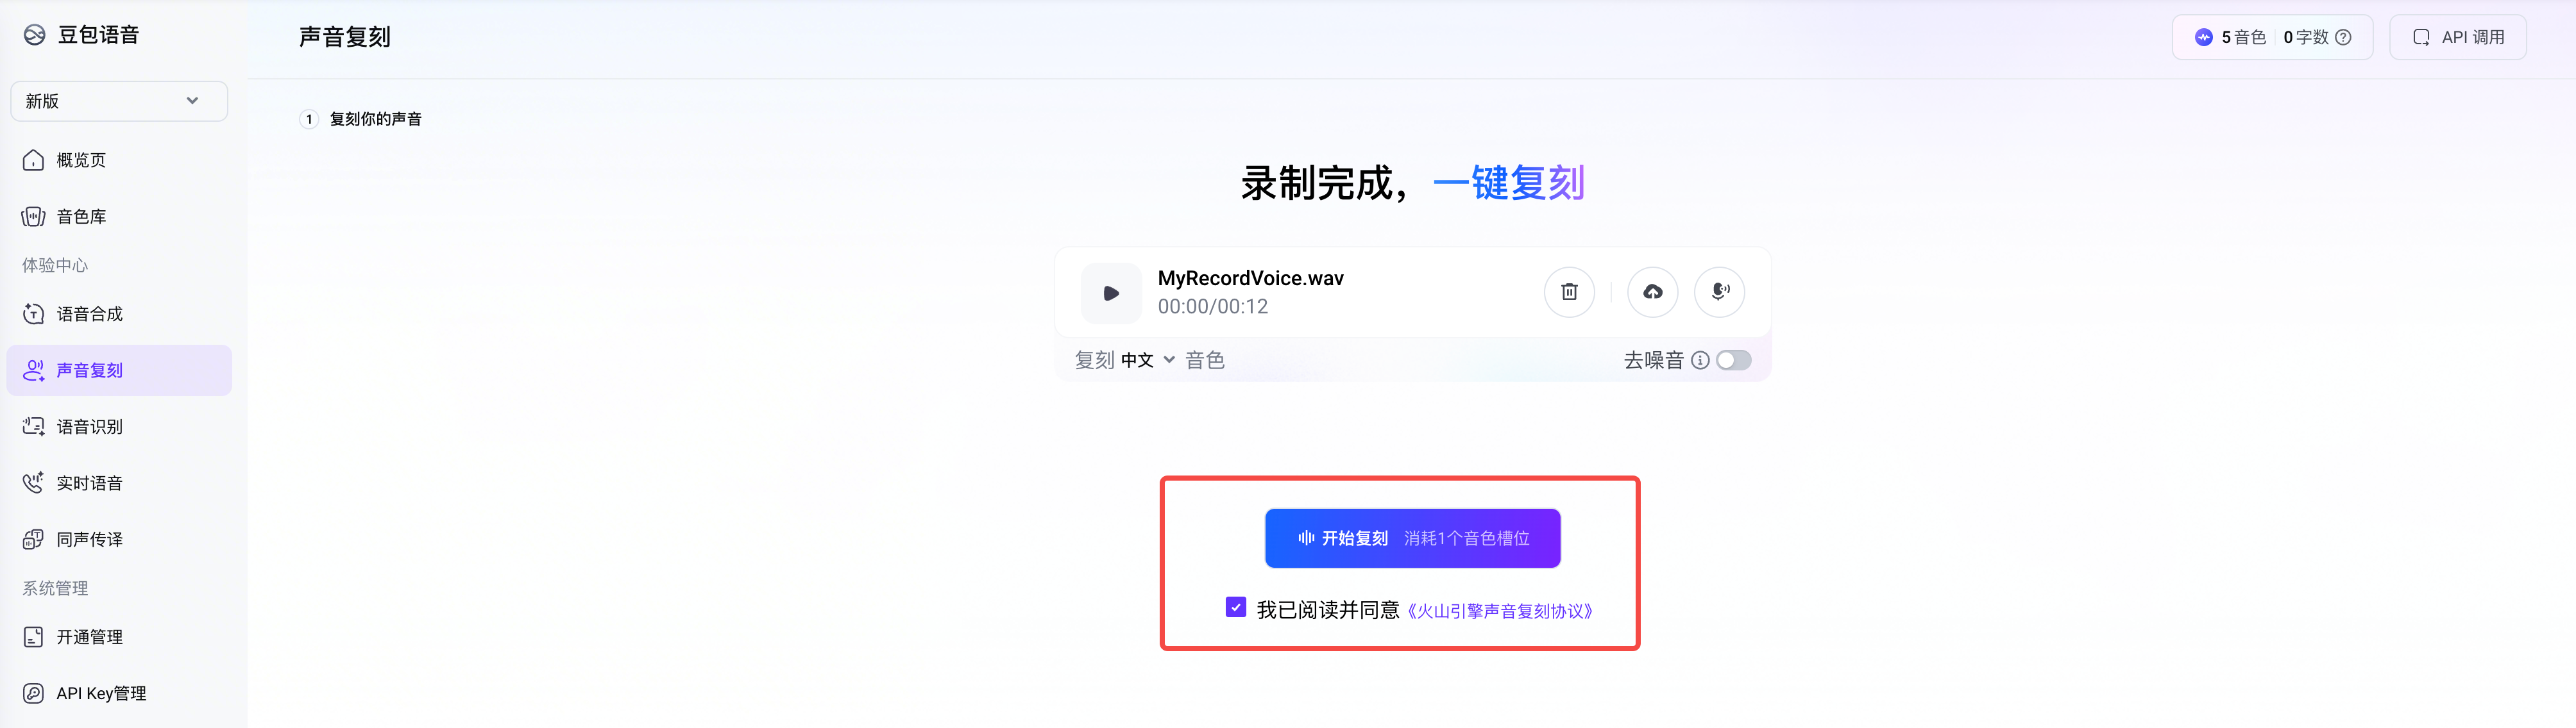Click the cloud upload icon
This screenshot has height=728, width=2576.
1652,292
